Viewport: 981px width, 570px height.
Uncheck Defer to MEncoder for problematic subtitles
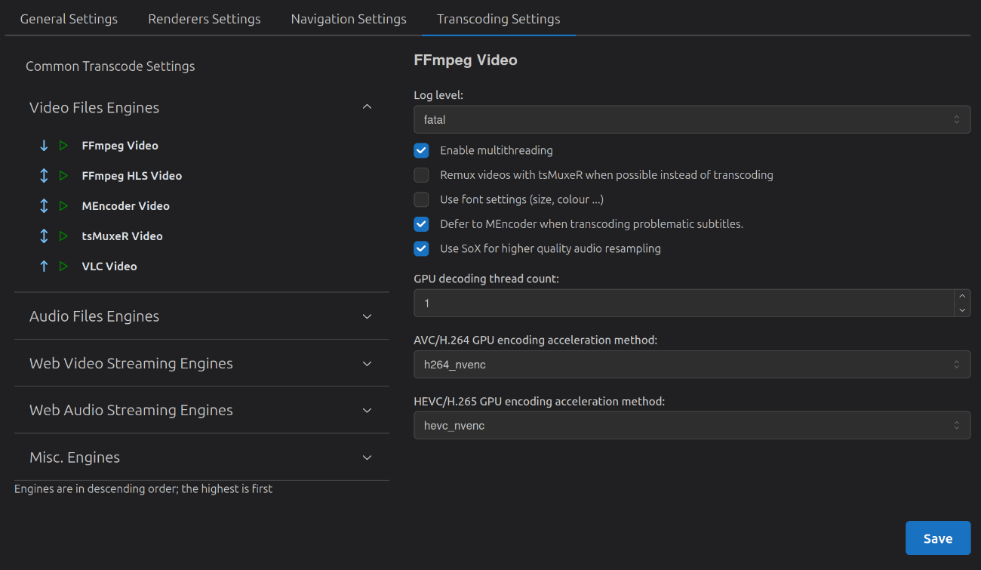tap(421, 224)
